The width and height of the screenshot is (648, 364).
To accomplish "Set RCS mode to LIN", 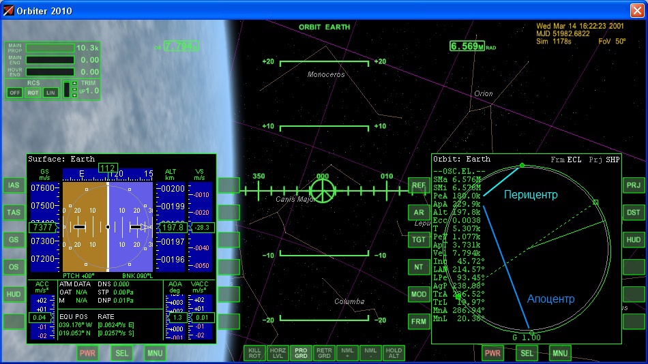I will pos(50,93).
